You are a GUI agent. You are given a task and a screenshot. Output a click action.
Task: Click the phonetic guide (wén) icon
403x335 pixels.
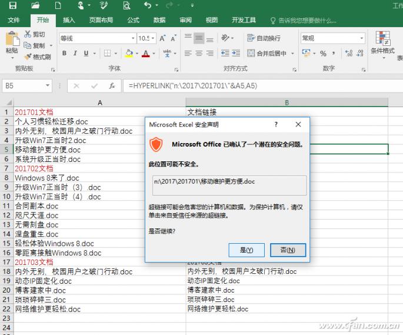point(167,53)
